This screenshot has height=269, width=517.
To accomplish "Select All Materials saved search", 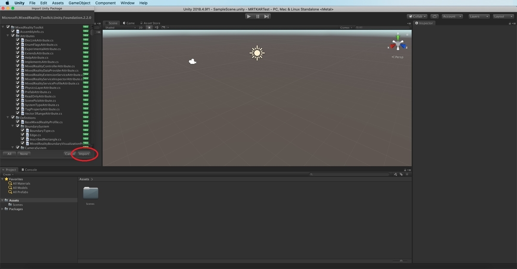I will click(22, 183).
